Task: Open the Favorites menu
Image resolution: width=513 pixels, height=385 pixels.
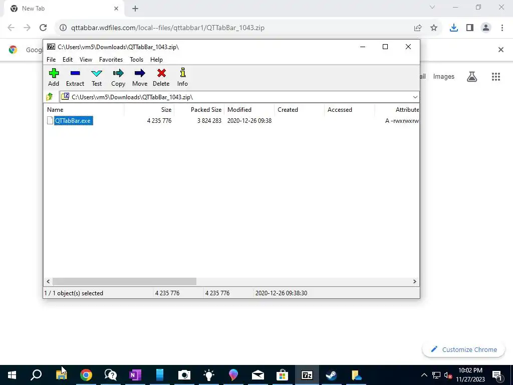Action: coord(111,60)
